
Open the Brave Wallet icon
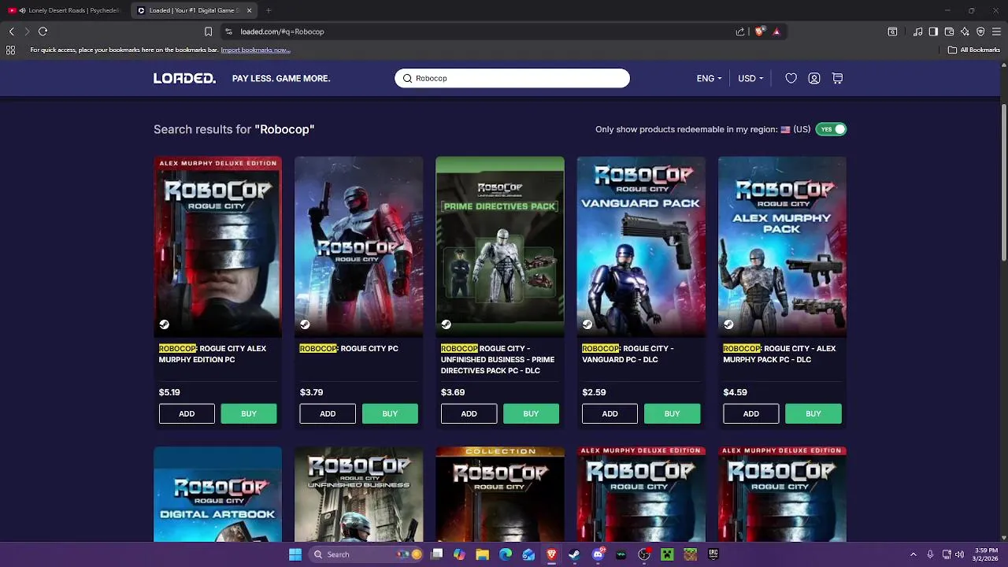pyautogui.click(x=949, y=31)
